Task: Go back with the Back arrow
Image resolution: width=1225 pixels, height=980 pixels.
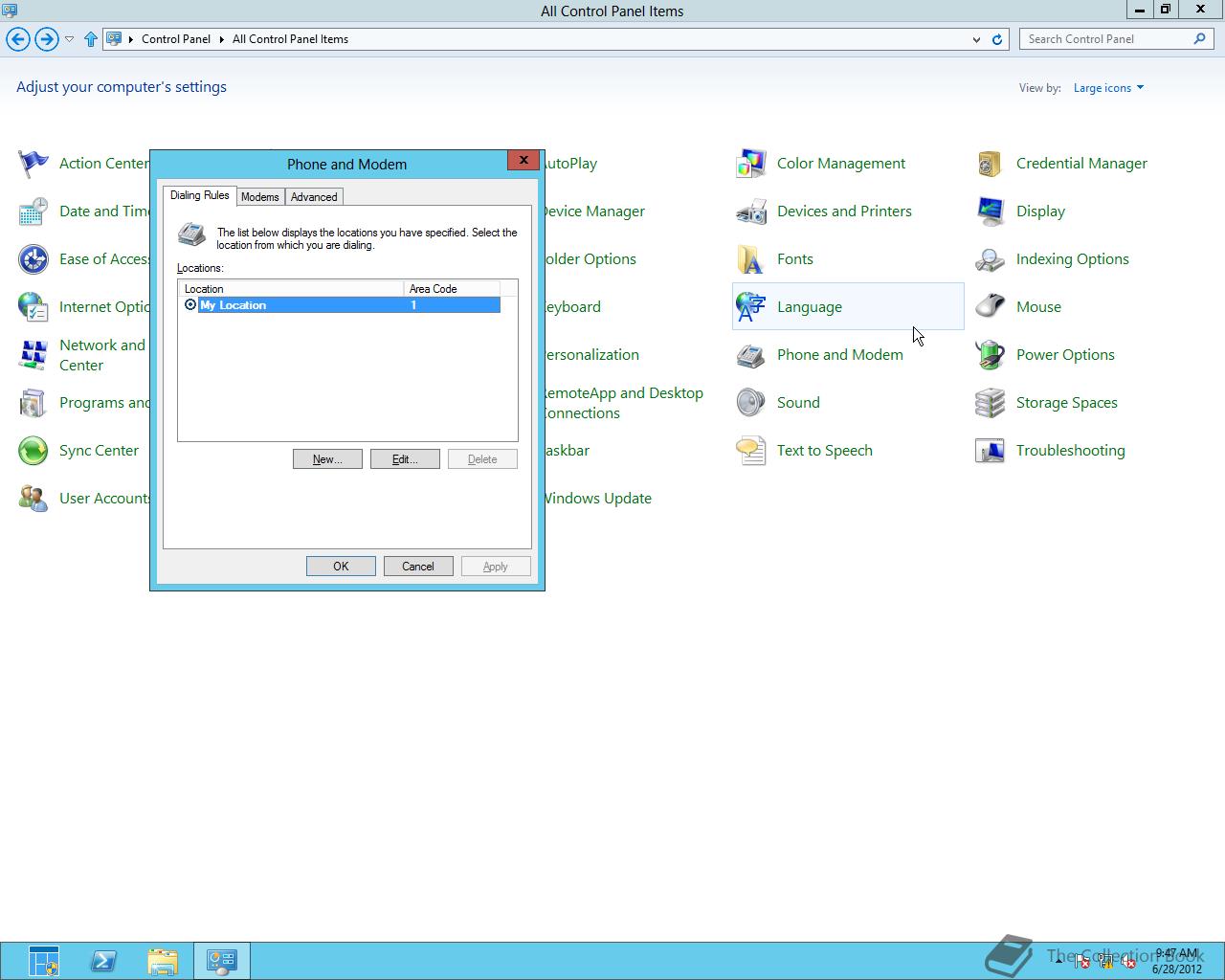Action: click(18, 39)
